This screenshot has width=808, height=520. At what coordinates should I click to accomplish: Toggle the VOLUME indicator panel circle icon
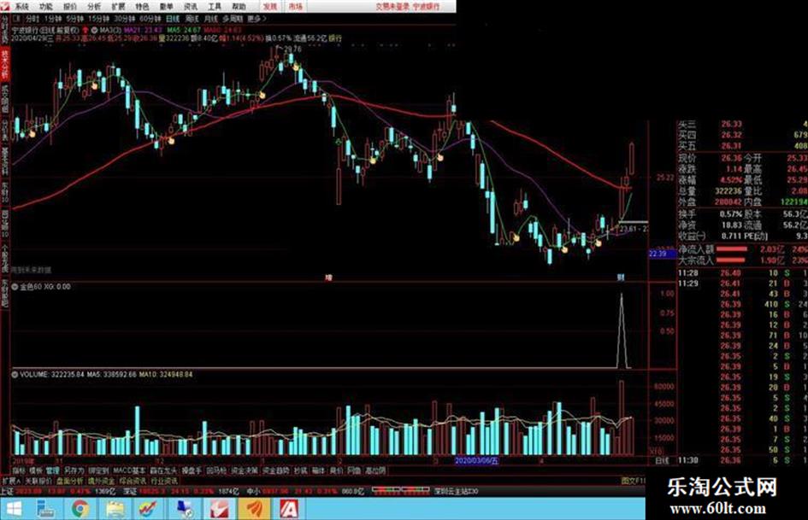[x=15, y=374]
